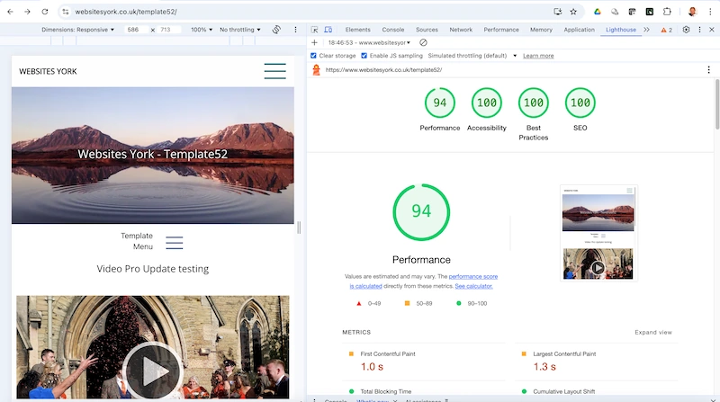Click the browser address bar URL
The image size is (720, 402).
[126, 12]
